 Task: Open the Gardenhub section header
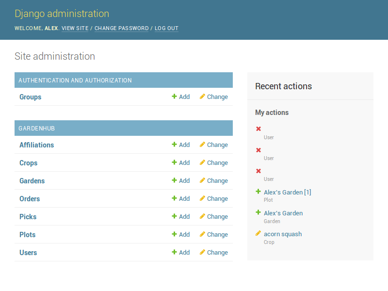(x=37, y=128)
